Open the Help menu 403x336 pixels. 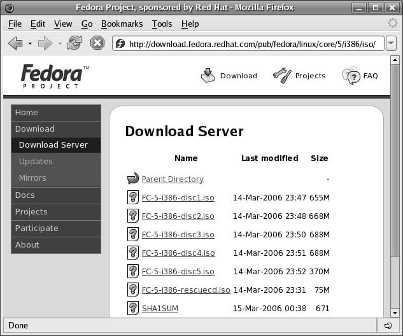pos(190,24)
